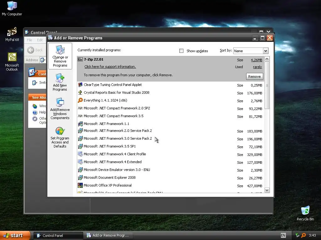The image size is (321, 240).
Task: Click the Remove button for 7-Zip
Action: coord(255,77)
